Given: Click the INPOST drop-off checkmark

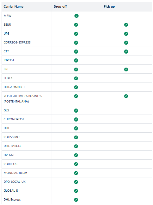Looking at the screenshot, I should [76, 60].
